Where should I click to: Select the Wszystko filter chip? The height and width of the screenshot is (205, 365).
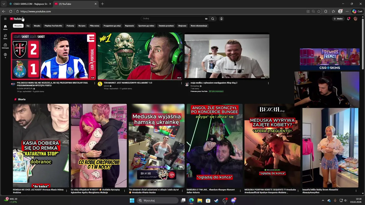click(x=18, y=26)
